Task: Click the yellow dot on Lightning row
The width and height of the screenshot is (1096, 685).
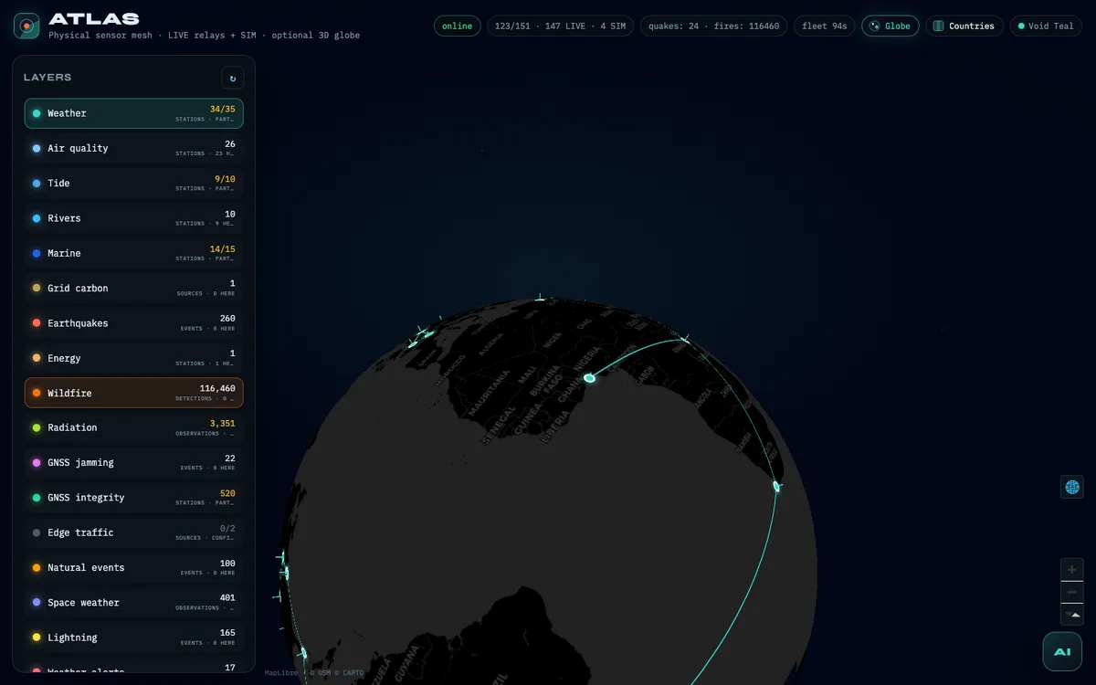Action: (x=37, y=638)
